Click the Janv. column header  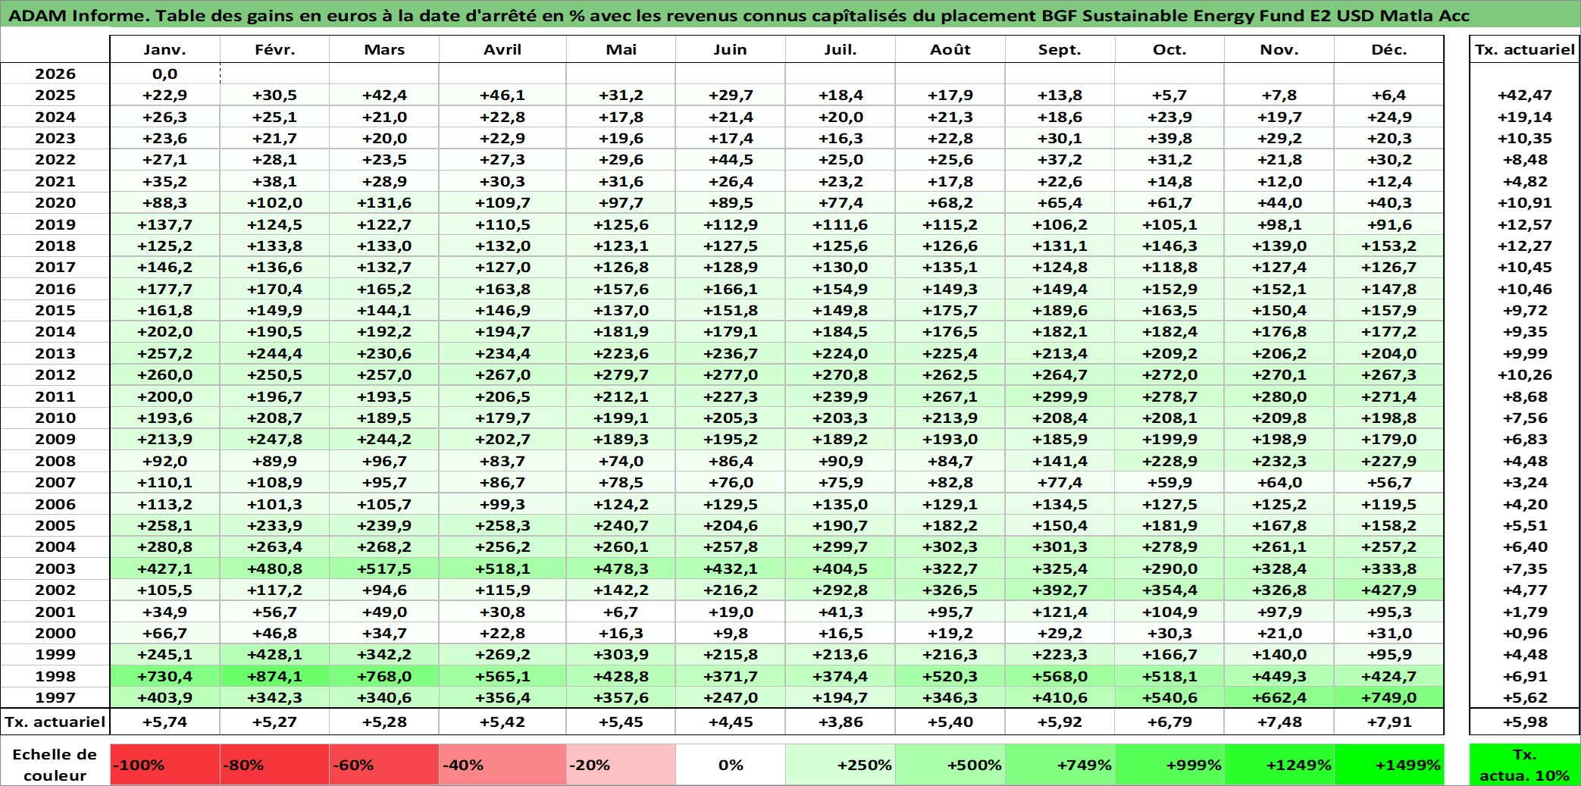[164, 49]
